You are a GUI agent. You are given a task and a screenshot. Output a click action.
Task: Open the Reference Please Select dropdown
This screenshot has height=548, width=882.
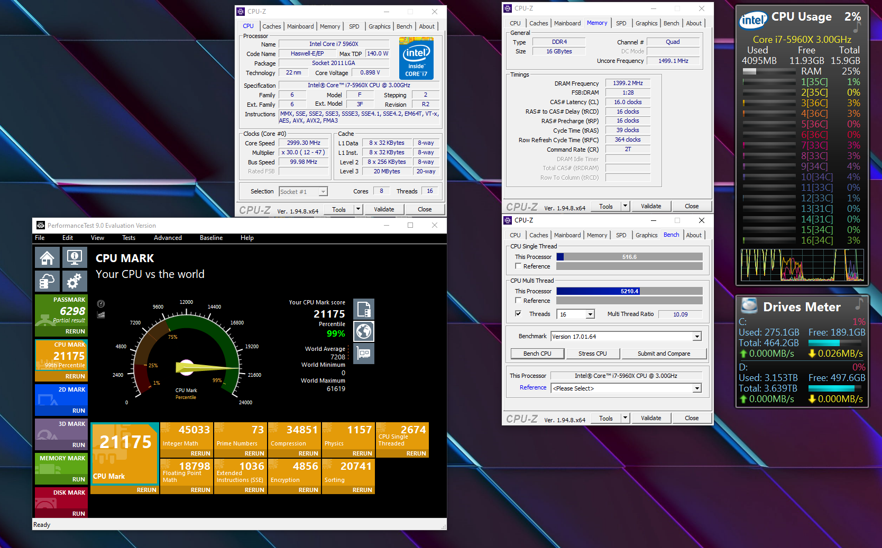(697, 388)
